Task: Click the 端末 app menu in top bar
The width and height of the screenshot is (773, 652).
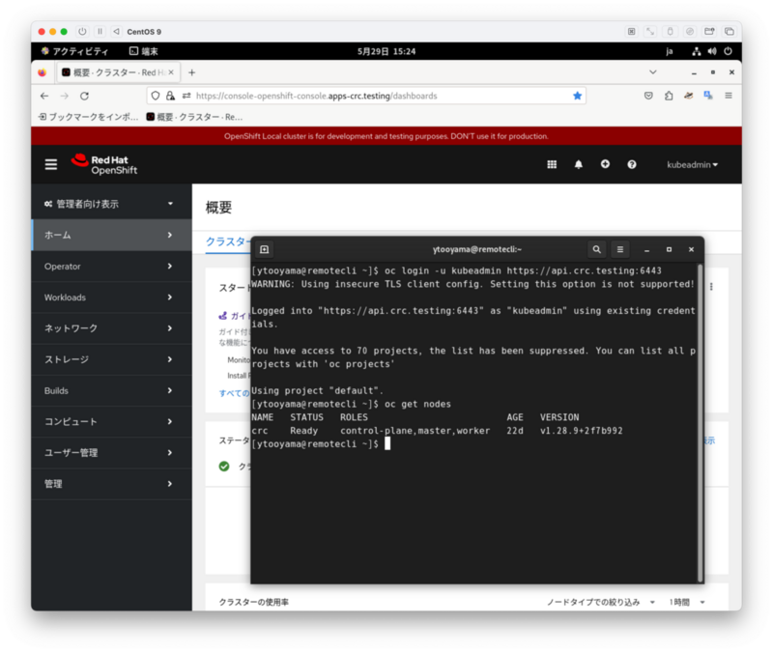Action: 143,51
